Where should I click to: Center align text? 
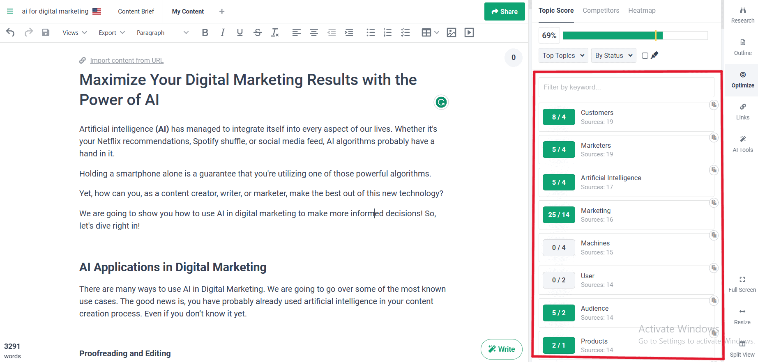(x=314, y=32)
